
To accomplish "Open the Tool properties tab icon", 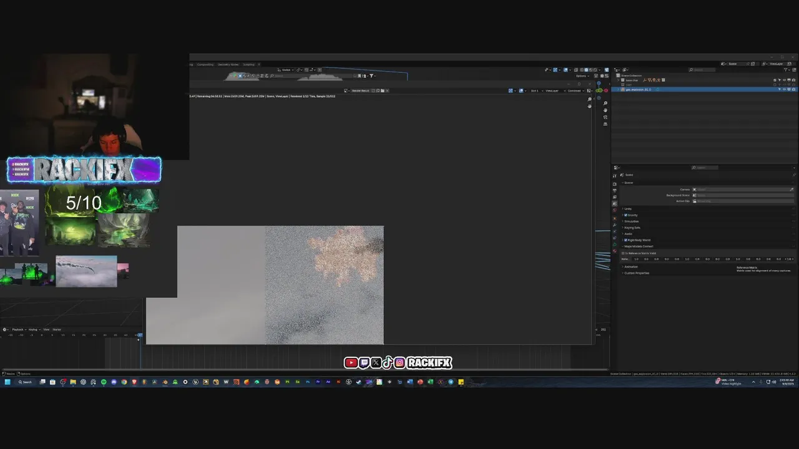I will 615,176.
